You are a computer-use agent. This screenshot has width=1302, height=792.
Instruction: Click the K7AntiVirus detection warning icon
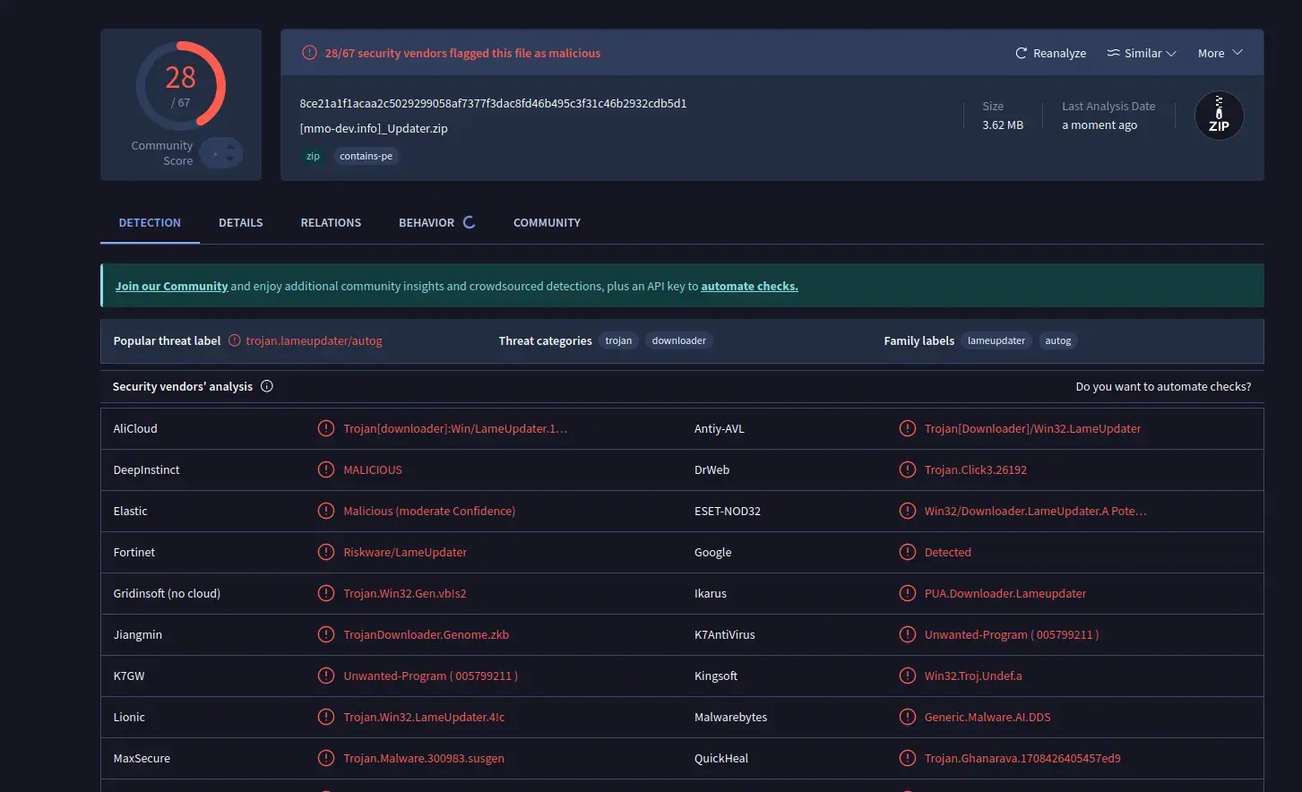click(908, 634)
